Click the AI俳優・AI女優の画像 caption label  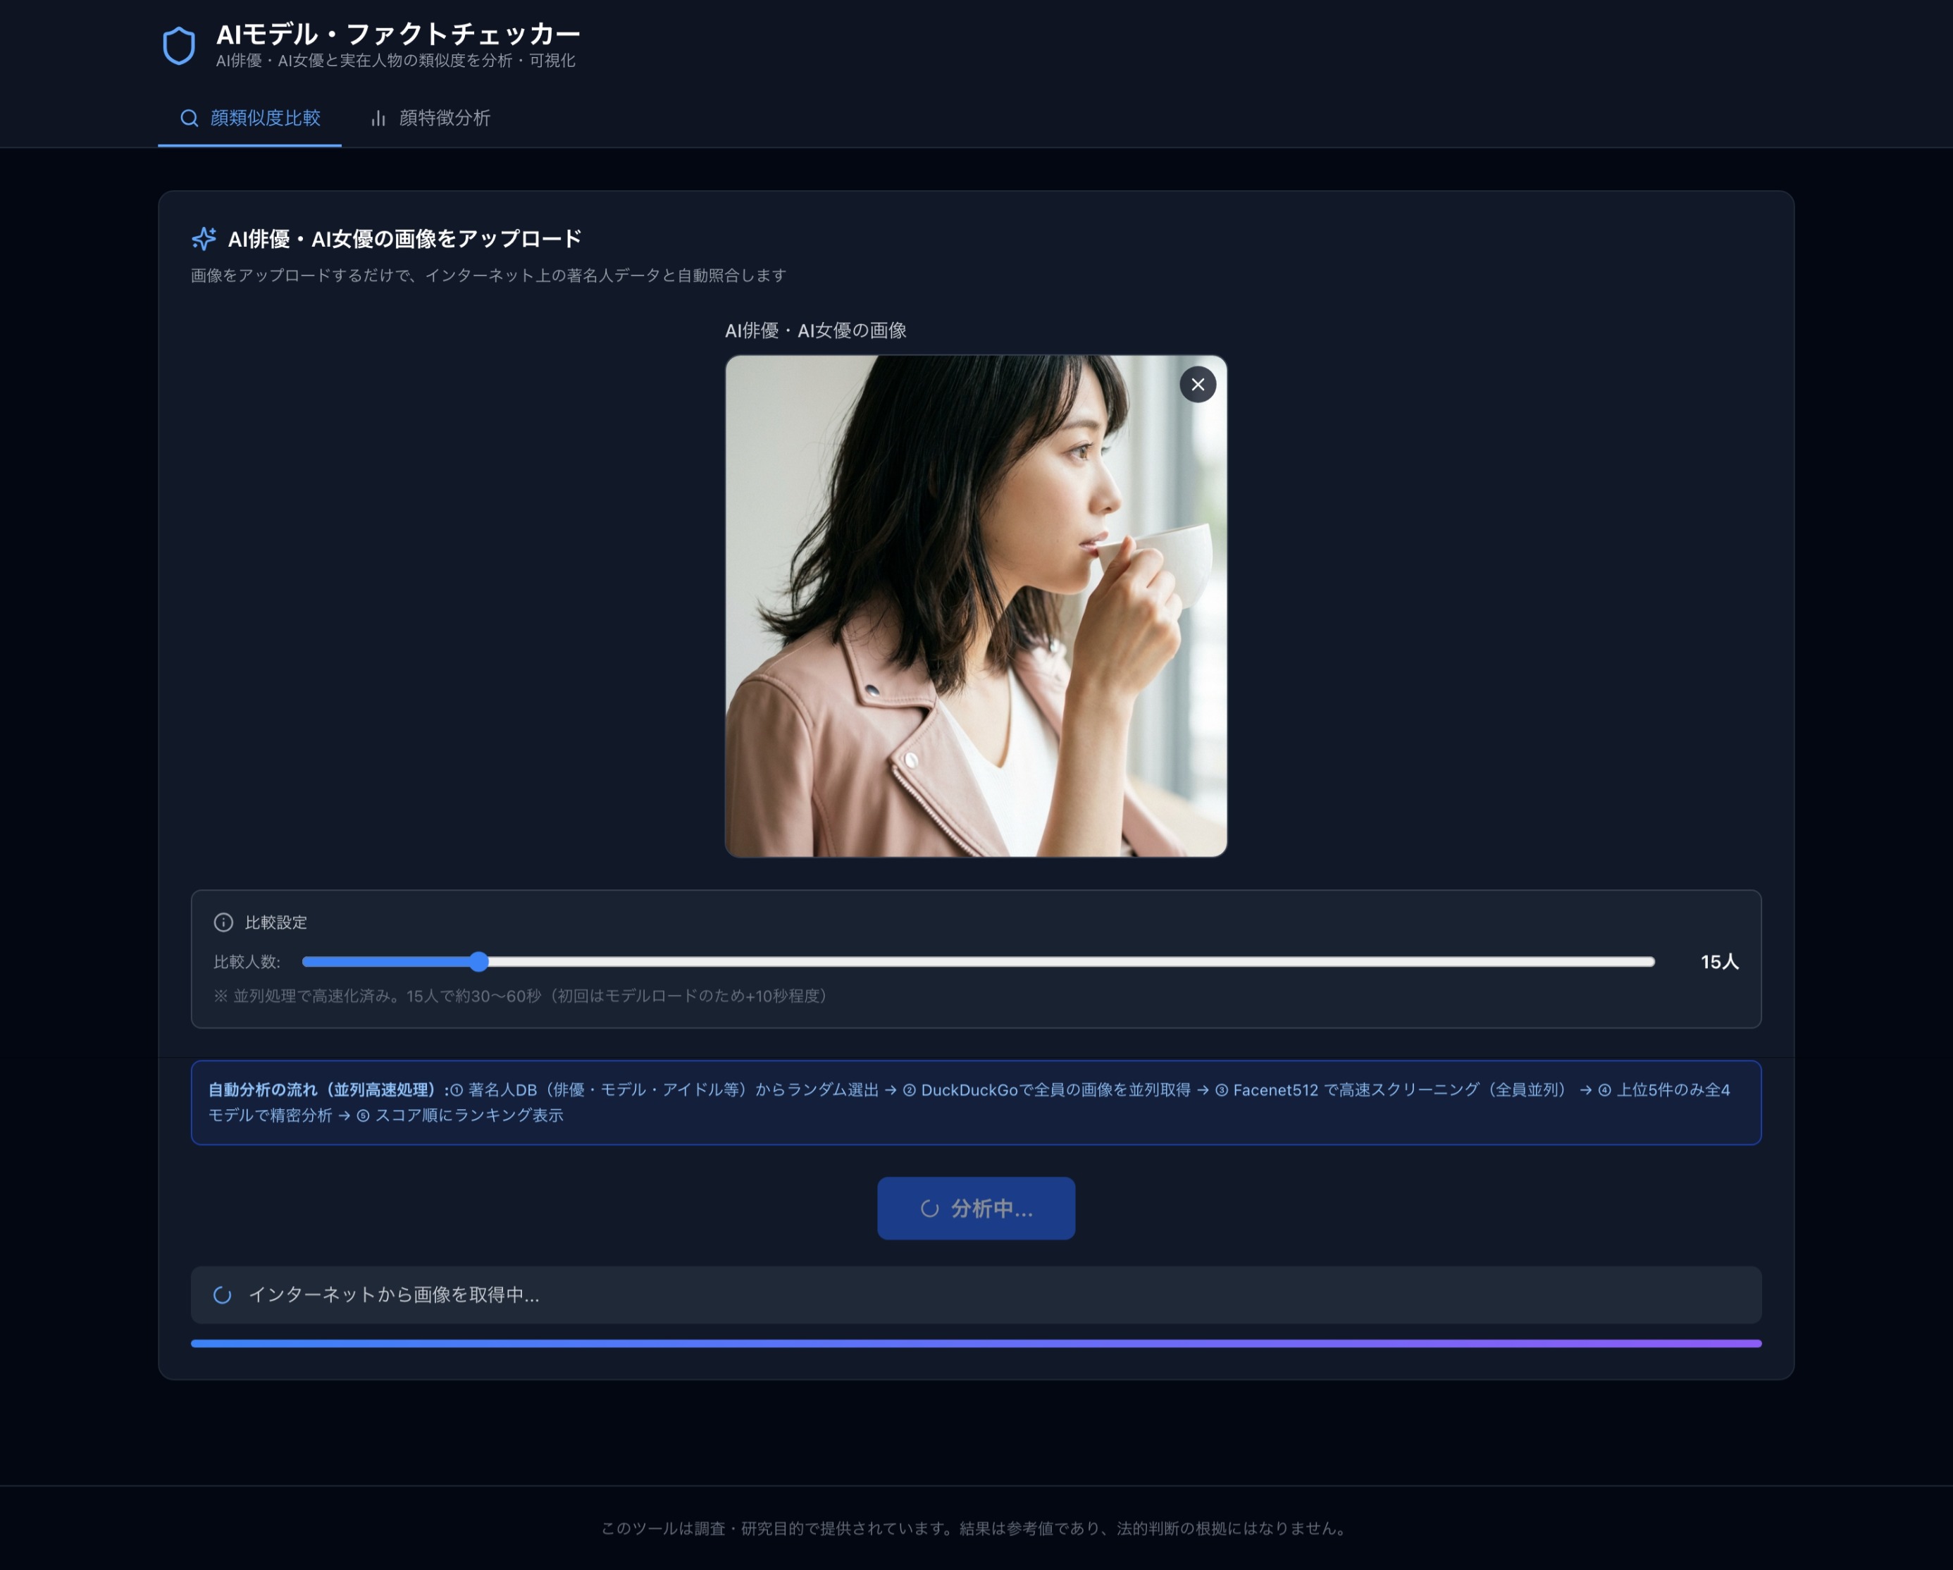coord(816,330)
